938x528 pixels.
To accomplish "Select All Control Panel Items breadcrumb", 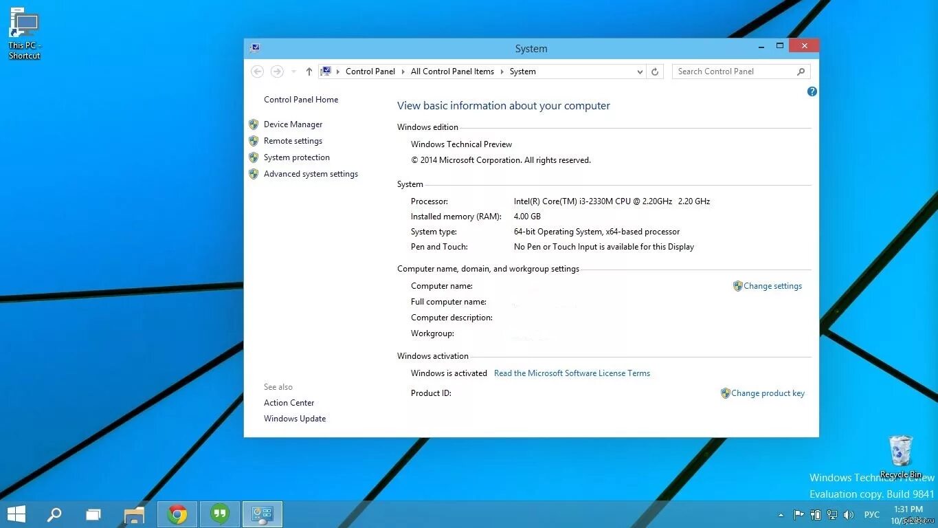I will click(452, 71).
